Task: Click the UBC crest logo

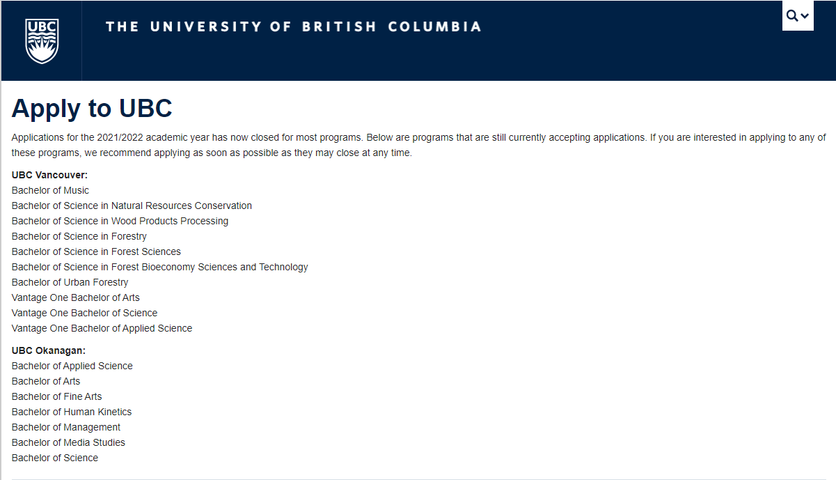Action: [42, 40]
